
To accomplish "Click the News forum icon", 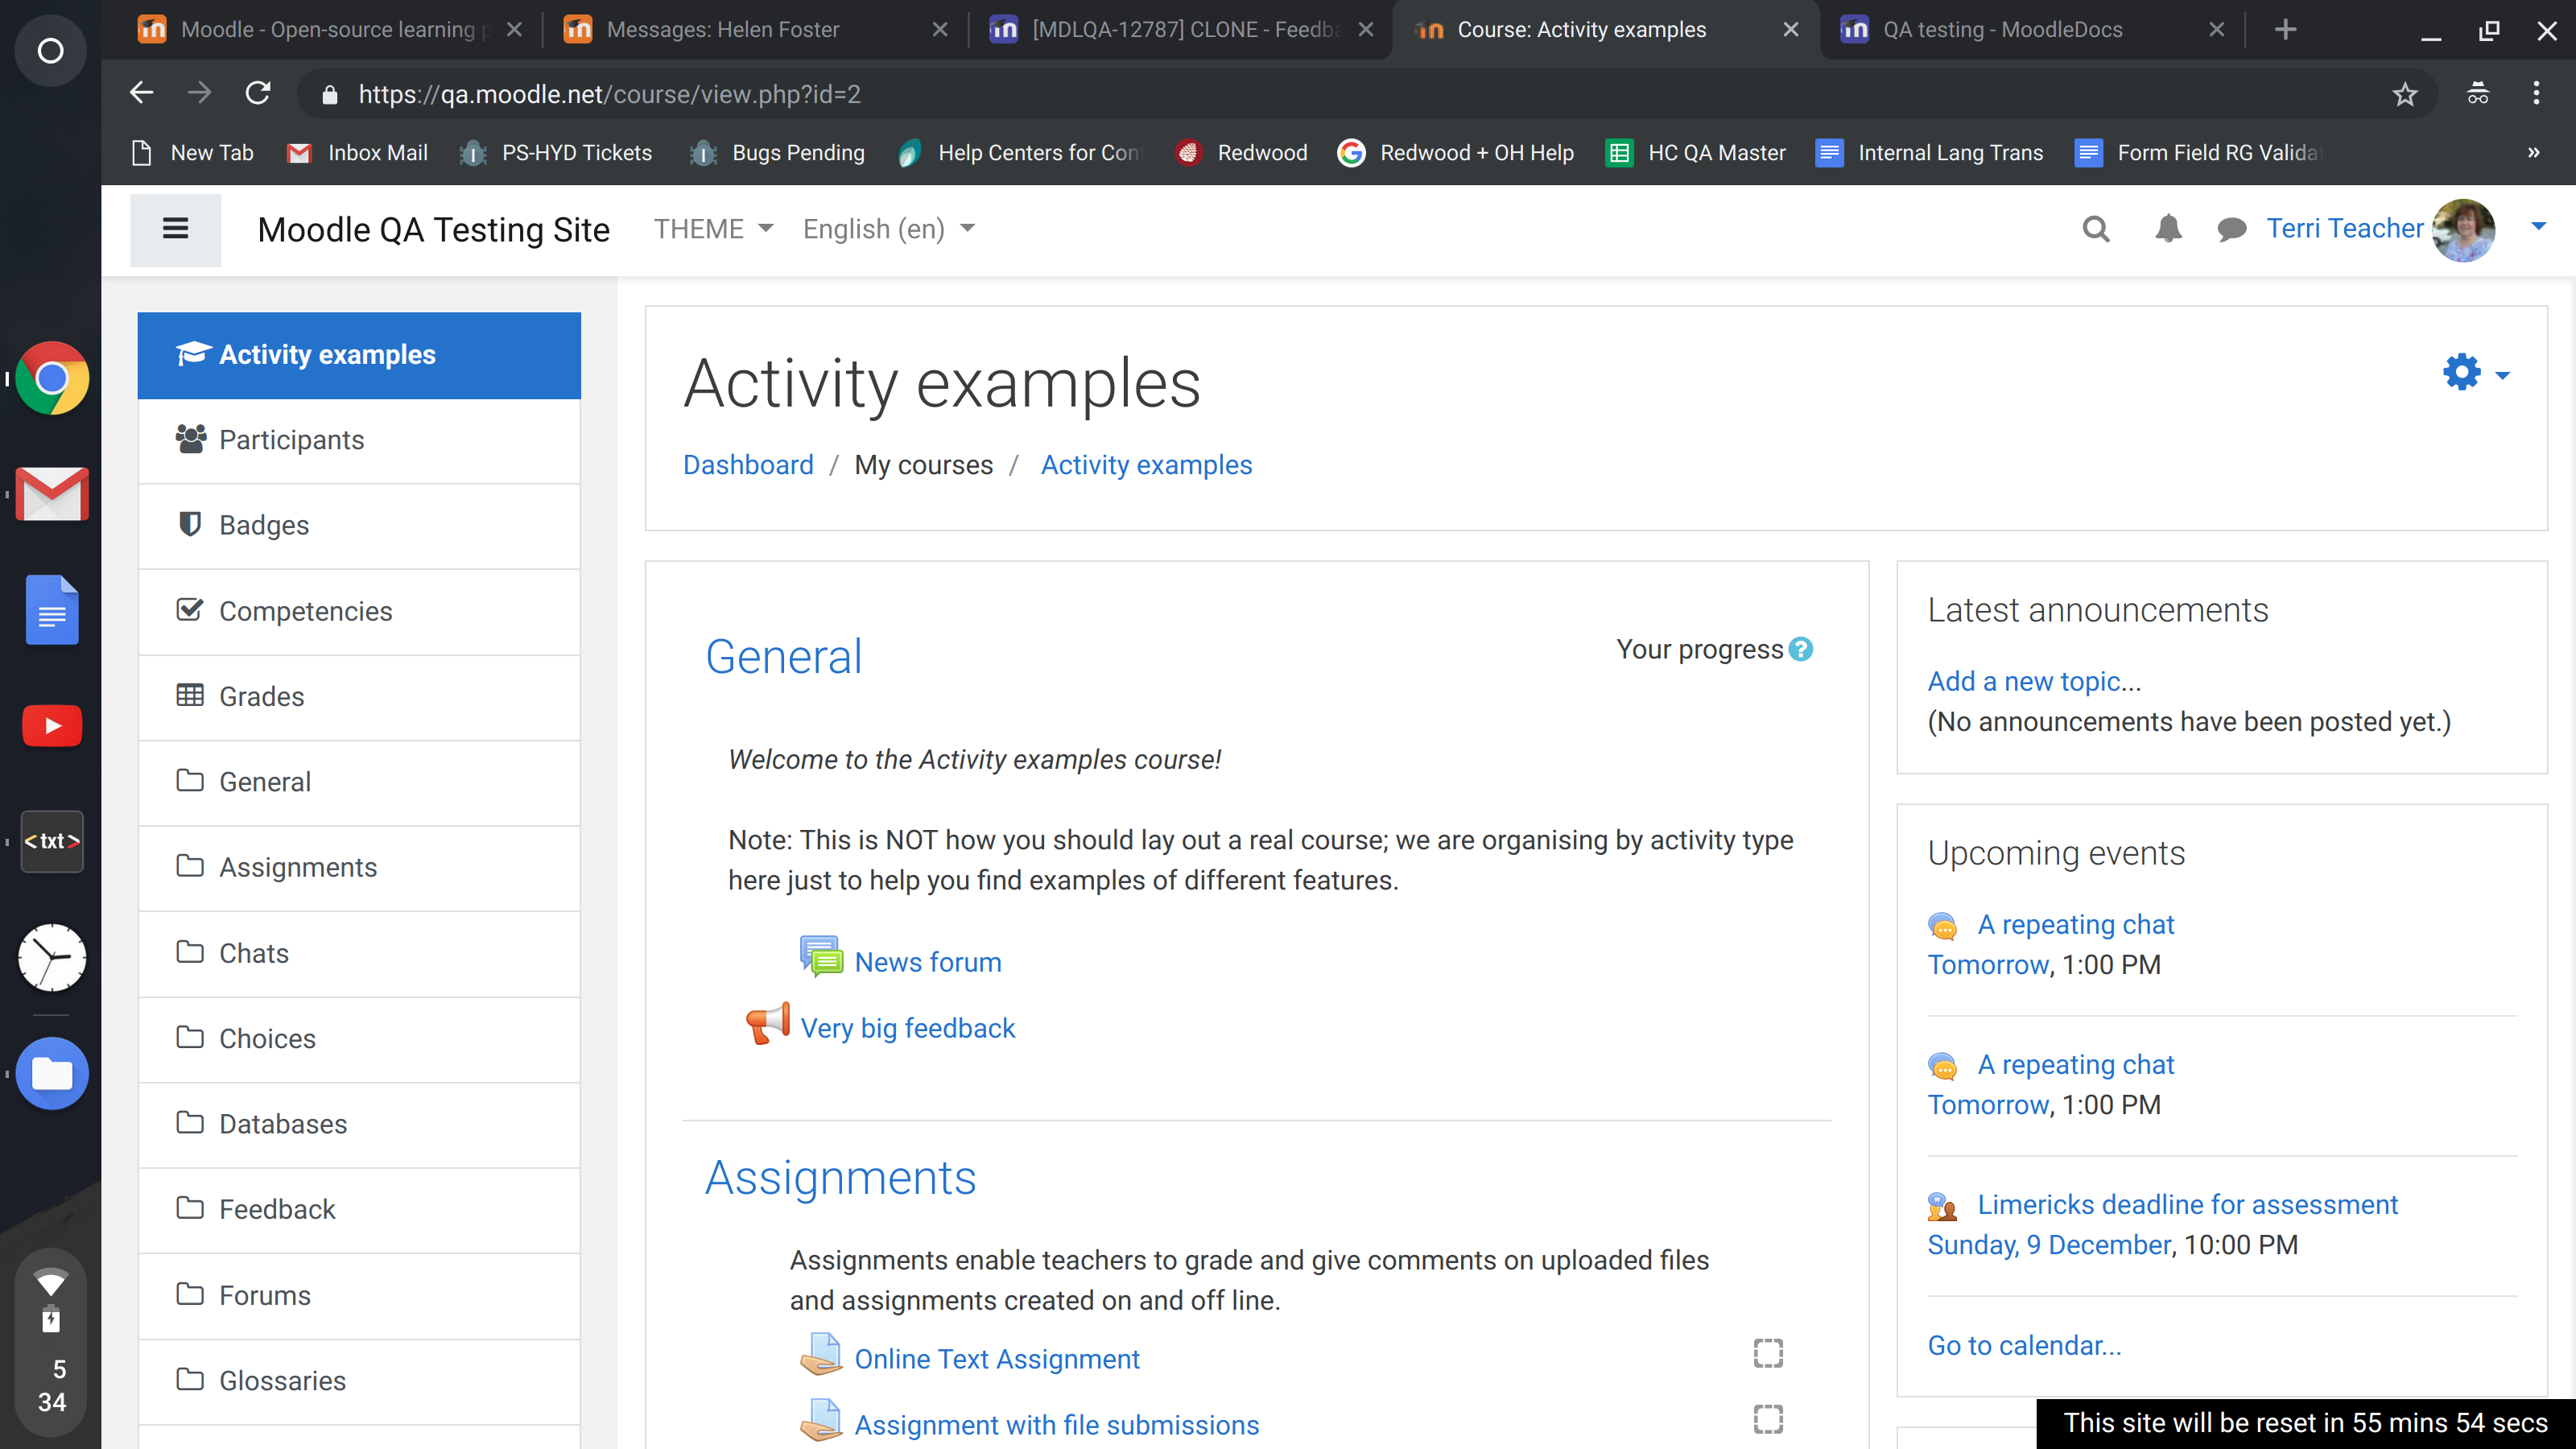I will pyautogui.click(x=821, y=958).
